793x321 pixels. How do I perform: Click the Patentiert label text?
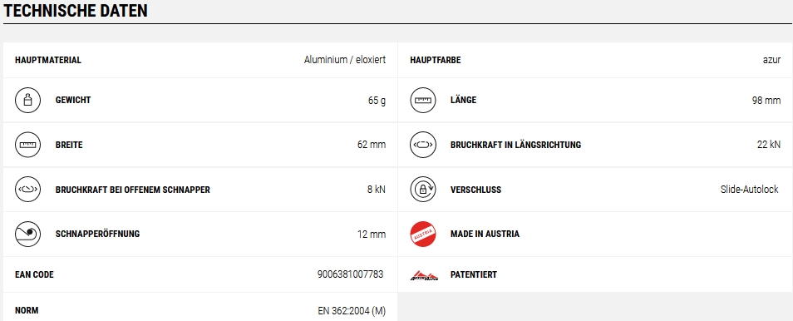click(474, 274)
